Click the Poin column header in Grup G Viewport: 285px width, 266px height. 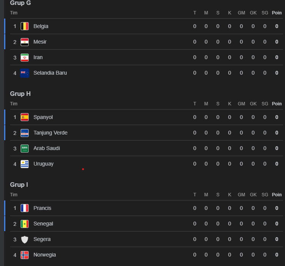pyautogui.click(x=277, y=13)
